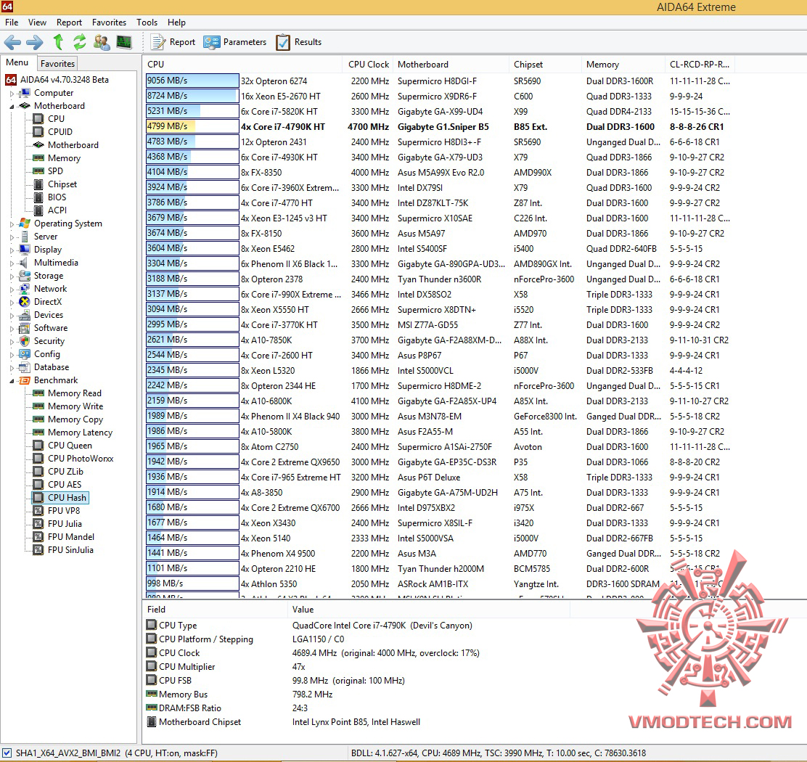
Task: Open the CPU Queen benchmark
Action: (x=70, y=446)
